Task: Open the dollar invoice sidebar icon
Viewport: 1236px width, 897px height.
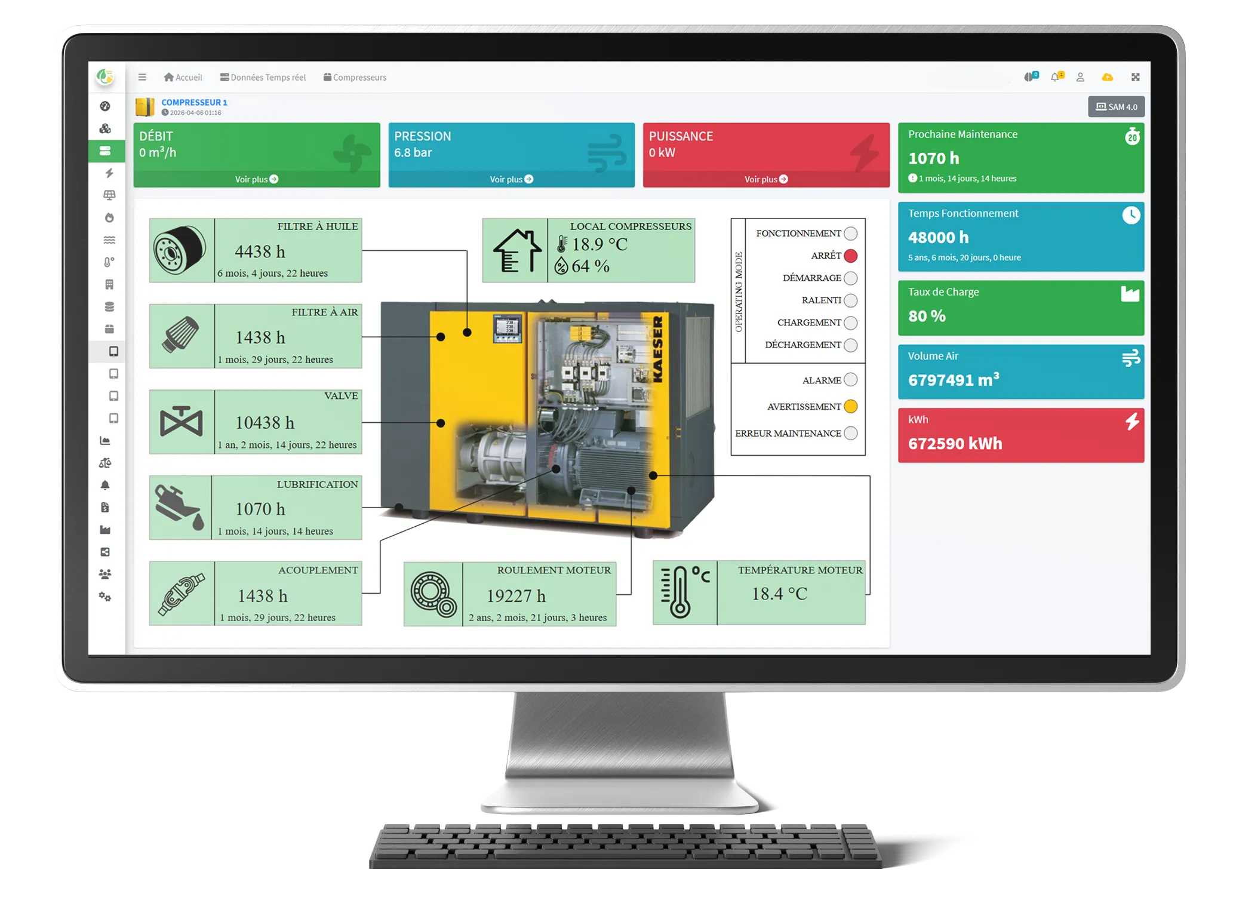Action: coord(105,508)
